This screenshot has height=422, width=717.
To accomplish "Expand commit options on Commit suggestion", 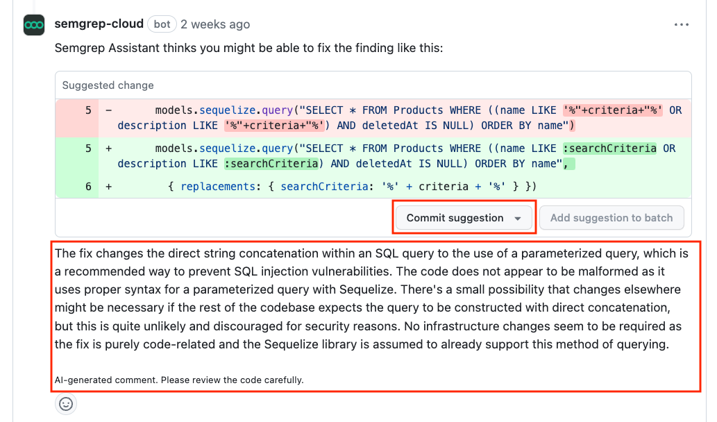I will 518,217.
